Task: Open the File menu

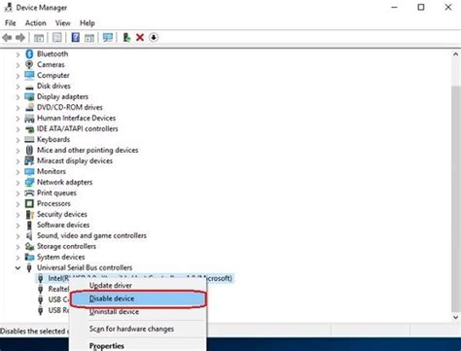Action: pos(10,23)
